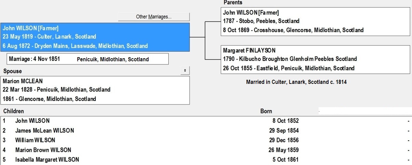Click the Parents heading label

click(x=233, y=3)
